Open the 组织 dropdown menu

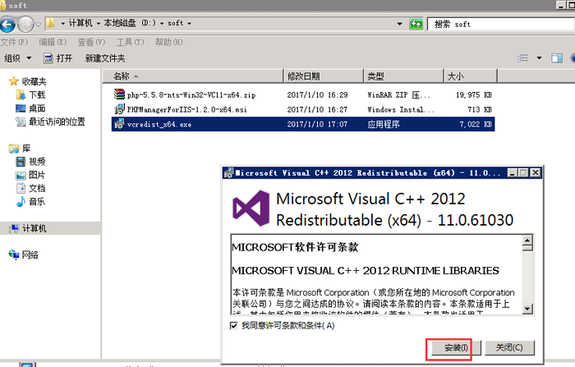point(17,58)
